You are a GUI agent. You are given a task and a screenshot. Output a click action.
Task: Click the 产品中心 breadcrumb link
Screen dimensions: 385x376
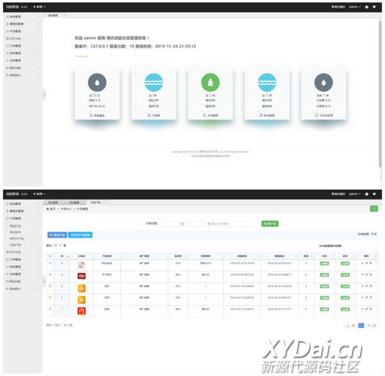(66, 209)
